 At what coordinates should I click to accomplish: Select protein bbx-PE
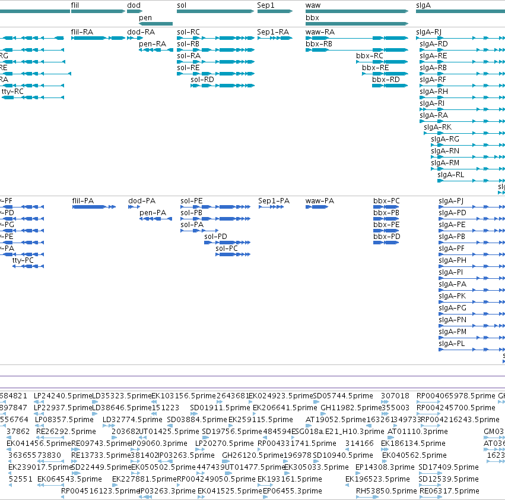pyautogui.click(x=386, y=231)
